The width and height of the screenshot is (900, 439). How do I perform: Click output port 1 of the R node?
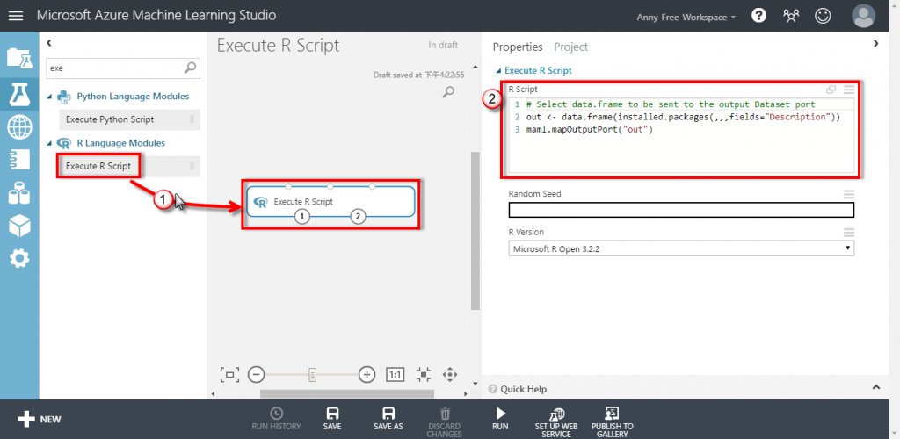click(302, 216)
